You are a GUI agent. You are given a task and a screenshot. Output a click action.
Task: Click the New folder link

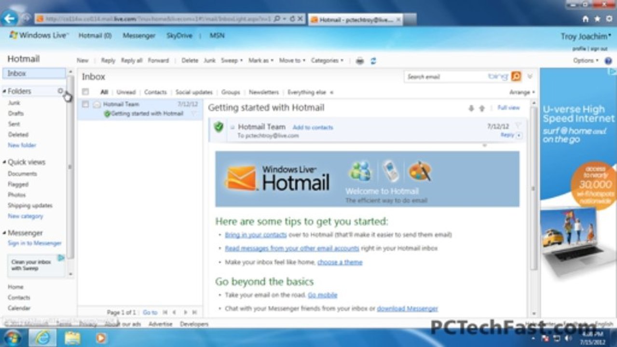[x=22, y=145]
